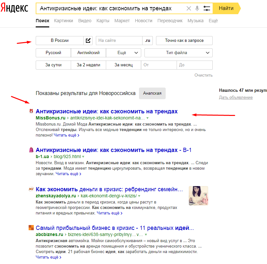This screenshot has width=267, height=264.
Task: Open the Новости tab
Action: pos(143,21)
